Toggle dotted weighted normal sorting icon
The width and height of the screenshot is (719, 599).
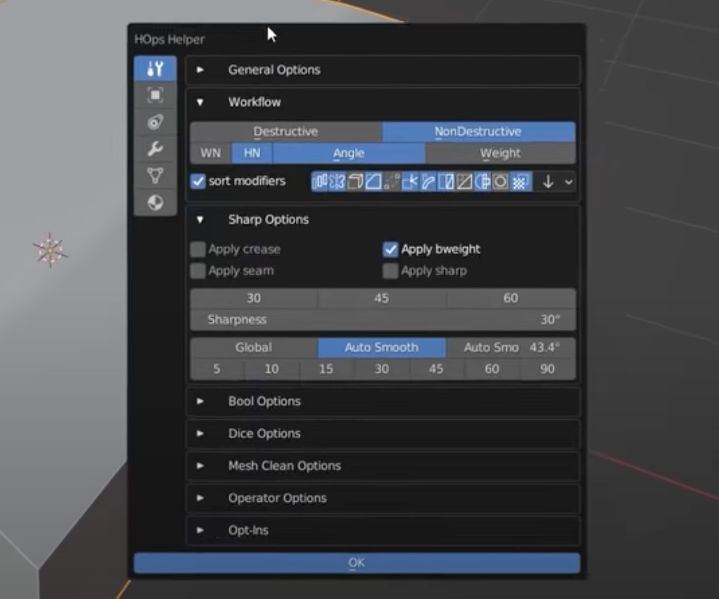392,182
